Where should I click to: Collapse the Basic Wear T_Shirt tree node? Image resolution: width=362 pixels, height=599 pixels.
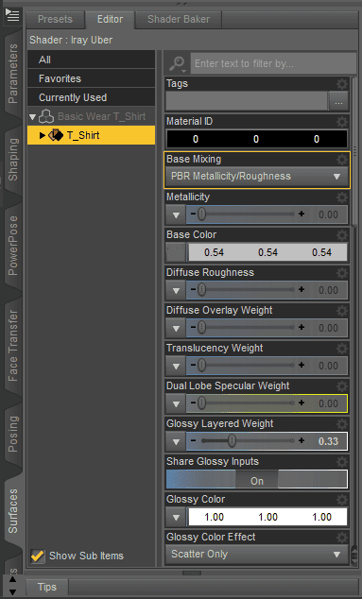(32, 117)
